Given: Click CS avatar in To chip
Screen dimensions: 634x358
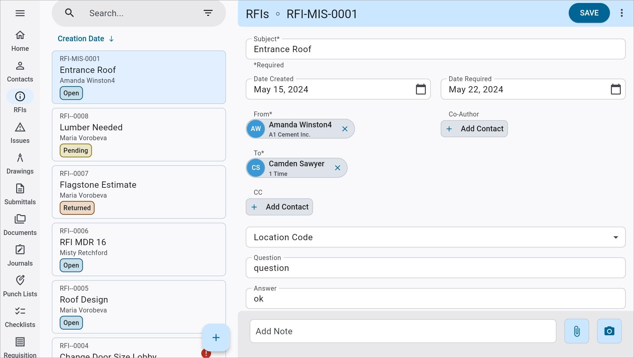Looking at the screenshot, I should click(256, 168).
